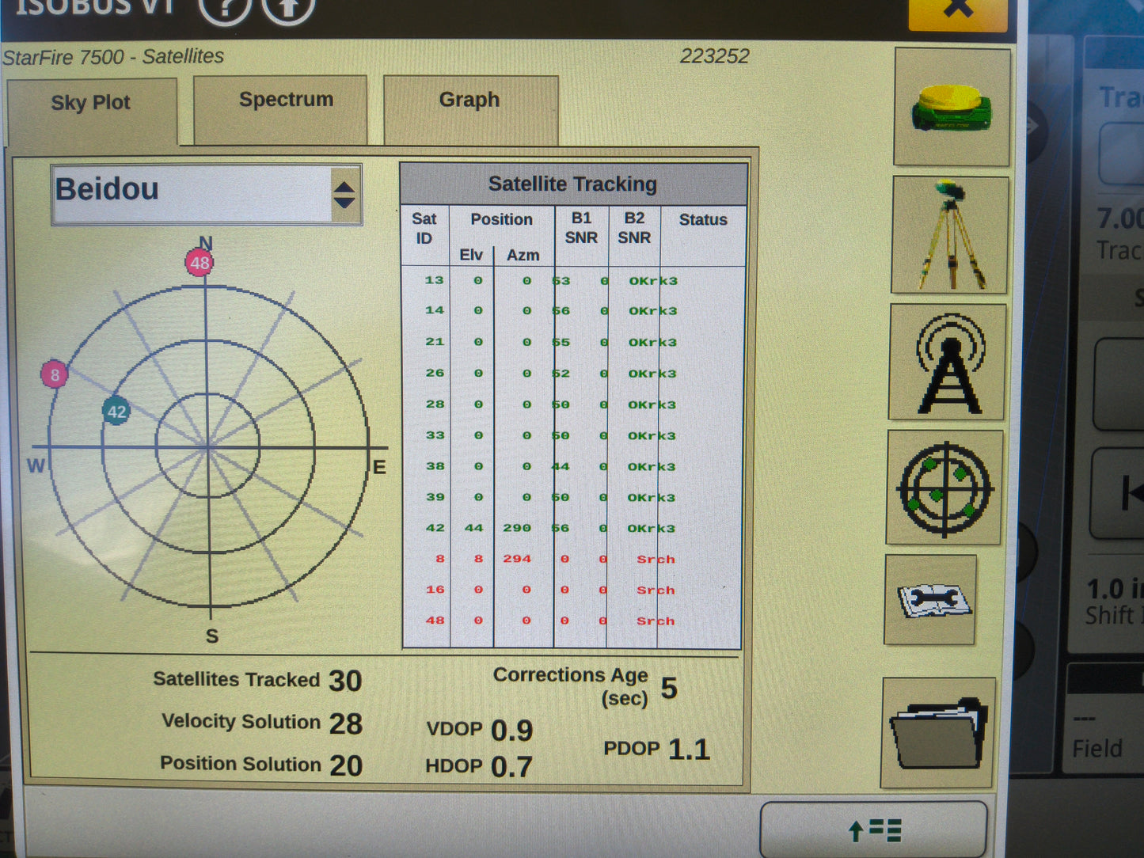Click the VDOP value 0.9
The width and height of the screenshot is (1144, 858).
click(x=511, y=731)
